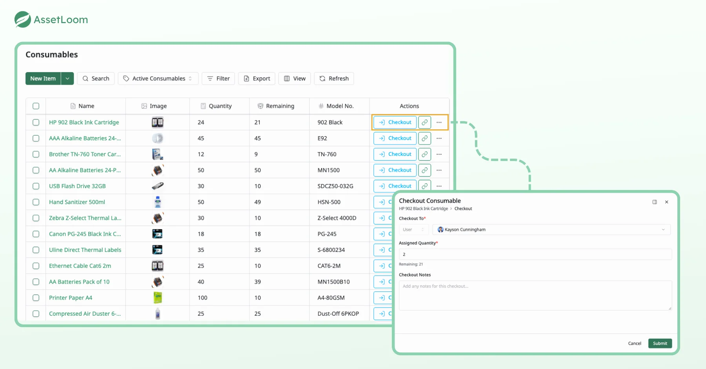Open more actions for Brother TN-760 Toner row
This screenshot has width=706, height=369.
point(439,154)
